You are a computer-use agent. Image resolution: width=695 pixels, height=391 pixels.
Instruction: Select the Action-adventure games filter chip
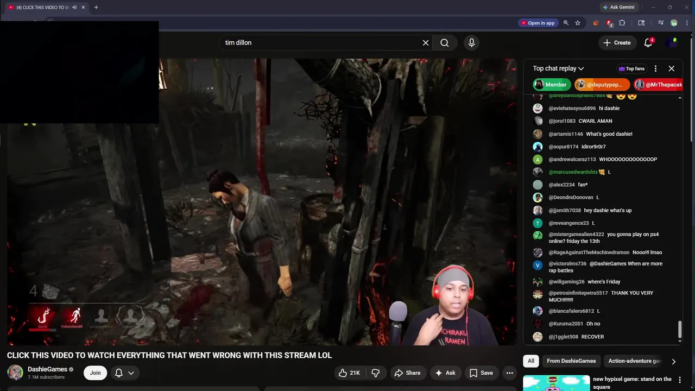point(634,361)
